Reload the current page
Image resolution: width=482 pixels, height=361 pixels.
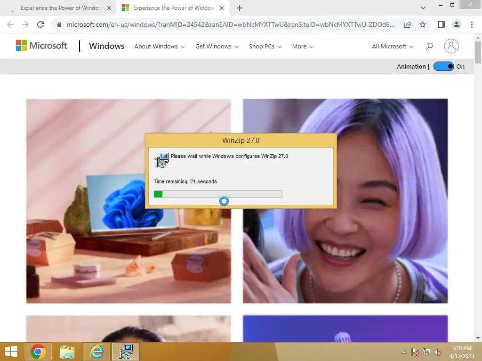[x=40, y=24]
